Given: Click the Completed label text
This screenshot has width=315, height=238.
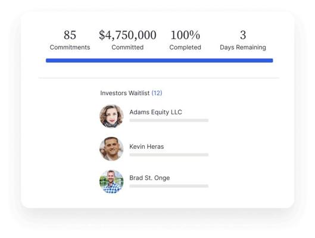Looking at the screenshot, I should pos(185,48).
